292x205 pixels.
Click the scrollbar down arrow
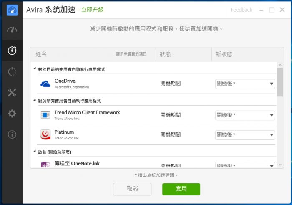tap(280, 165)
